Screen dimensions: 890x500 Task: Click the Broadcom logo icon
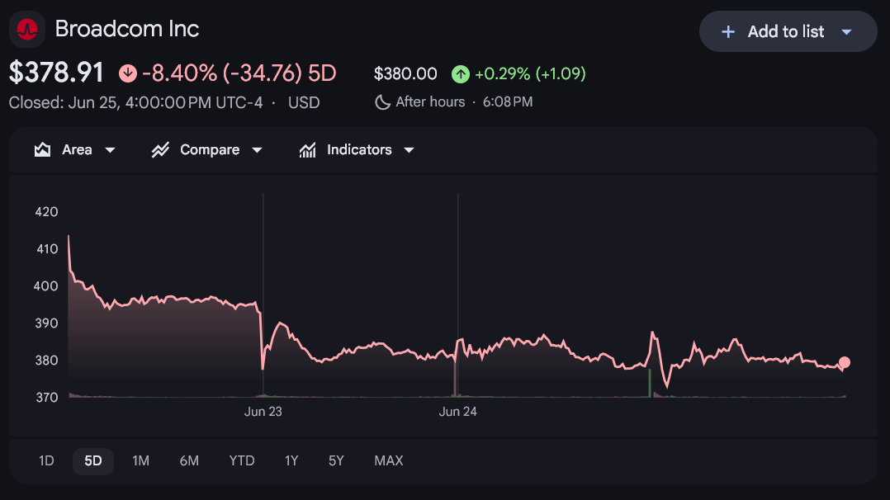27,29
